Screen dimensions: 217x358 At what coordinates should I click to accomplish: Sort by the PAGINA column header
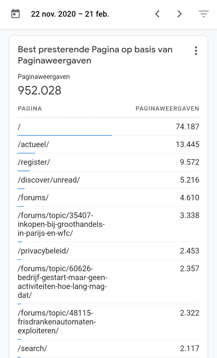pyautogui.click(x=30, y=109)
